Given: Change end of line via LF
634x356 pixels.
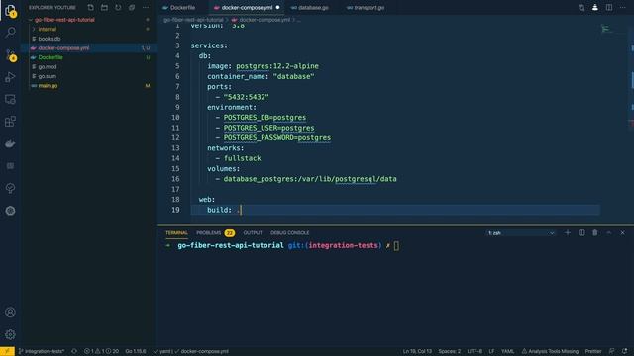Looking at the screenshot, I should pyautogui.click(x=491, y=351).
